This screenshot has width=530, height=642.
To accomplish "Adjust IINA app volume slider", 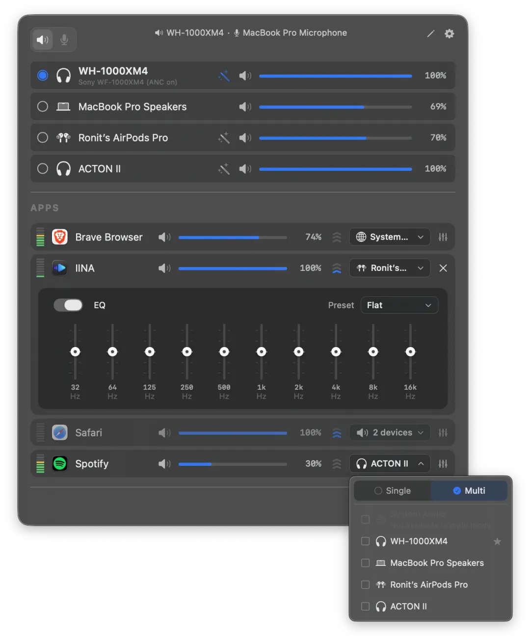I will pyautogui.click(x=233, y=268).
